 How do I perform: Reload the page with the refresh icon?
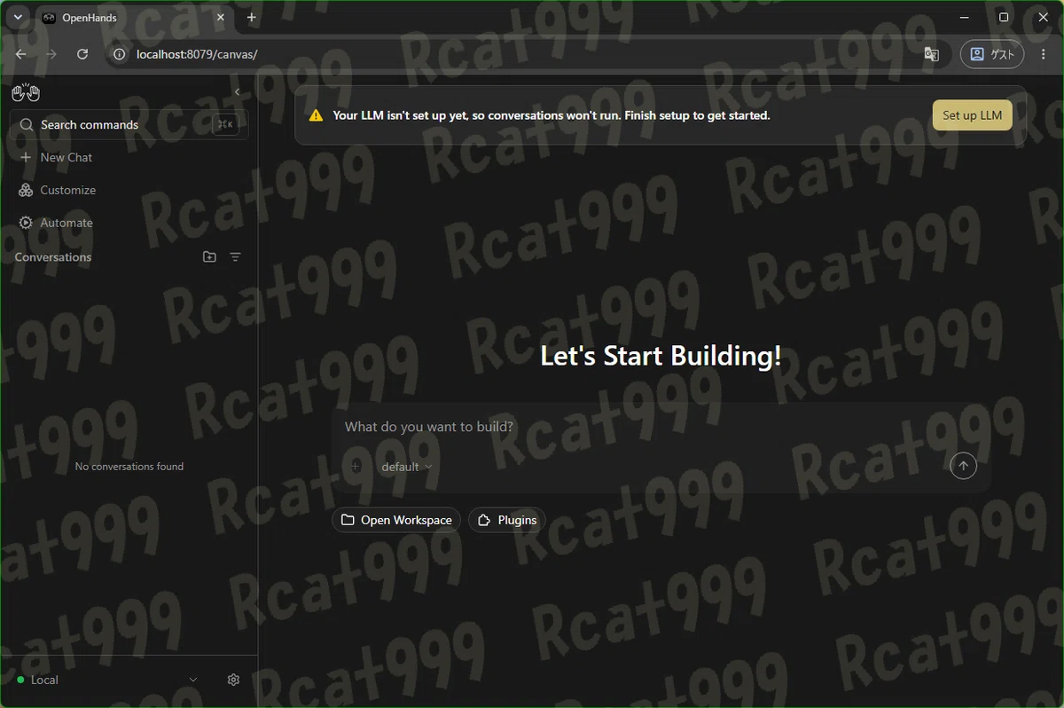(x=82, y=54)
